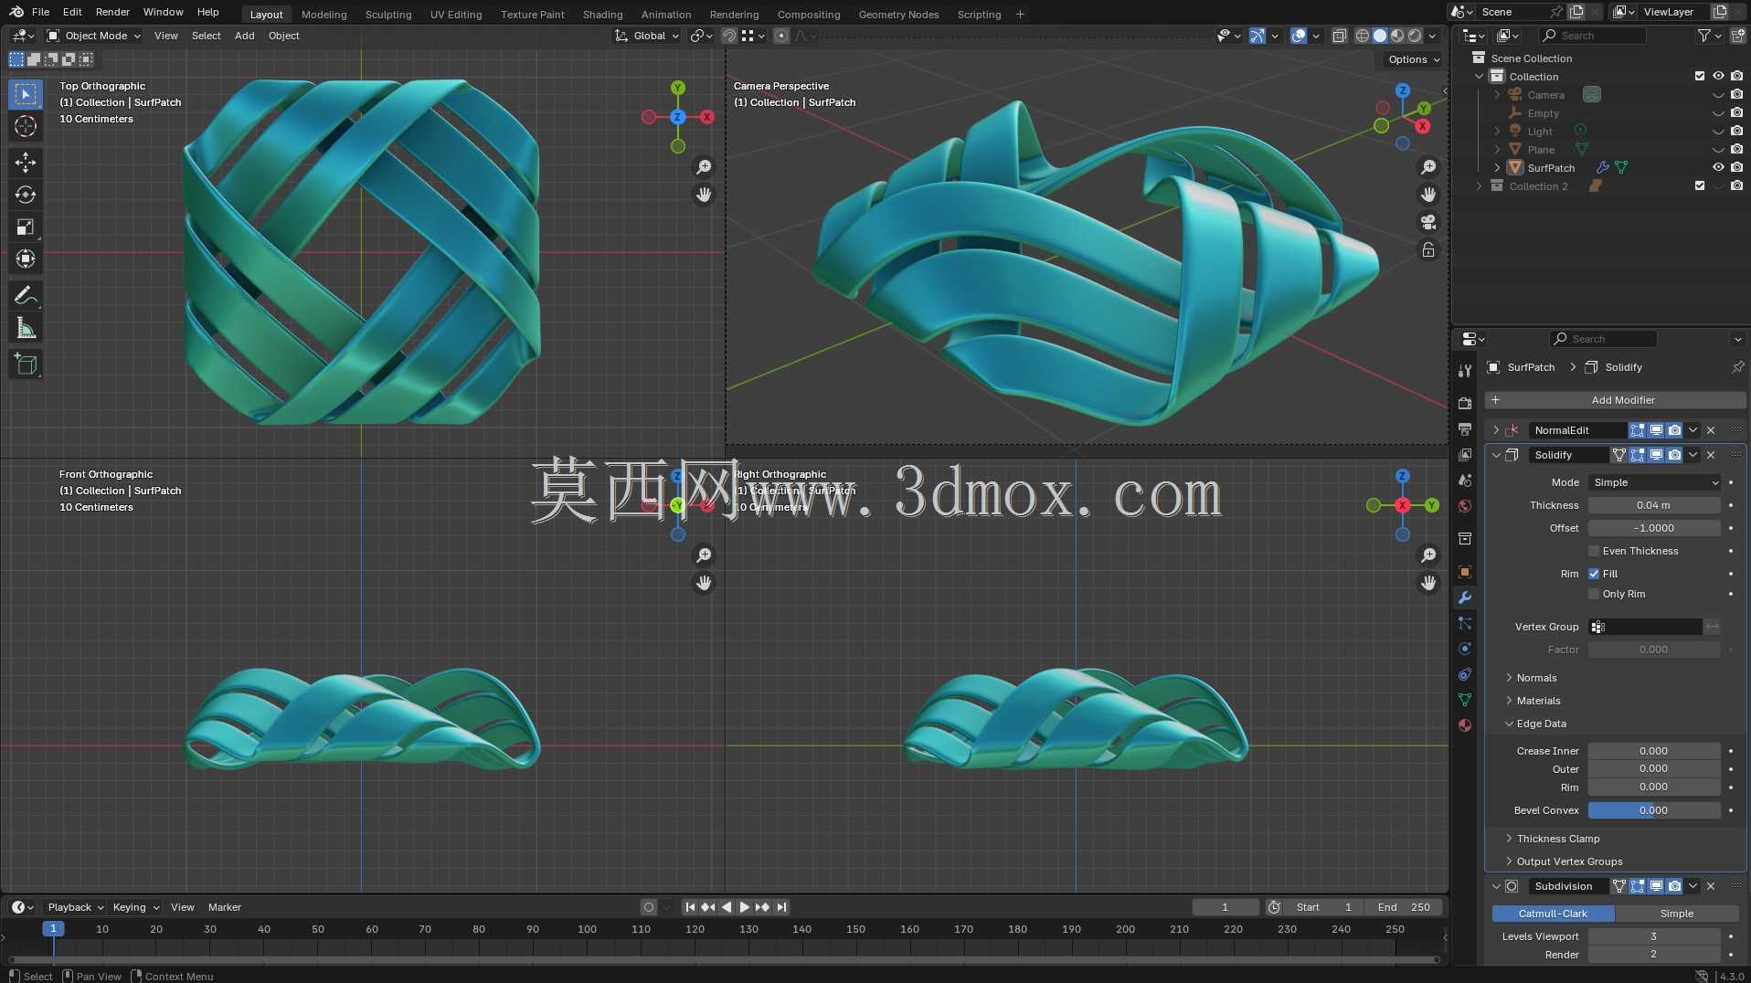Click the Add Modifier button
Viewport: 1751px width, 983px height.
pyautogui.click(x=1615, y=400)
